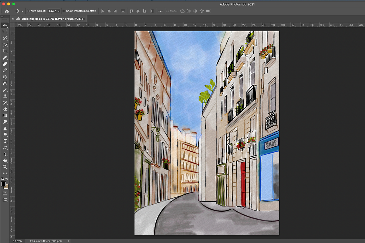
Task: Select 3D orbit rotate mode
Action: click(x=182, y=11)
